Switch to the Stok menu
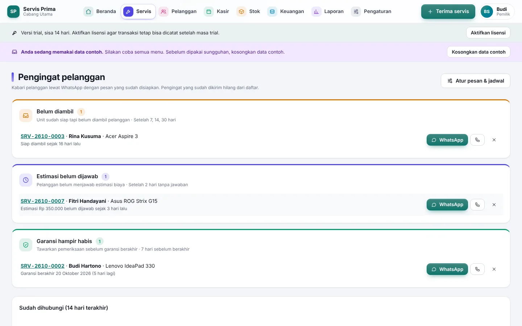This screenshot has height=326, width=522. [248, 12]
